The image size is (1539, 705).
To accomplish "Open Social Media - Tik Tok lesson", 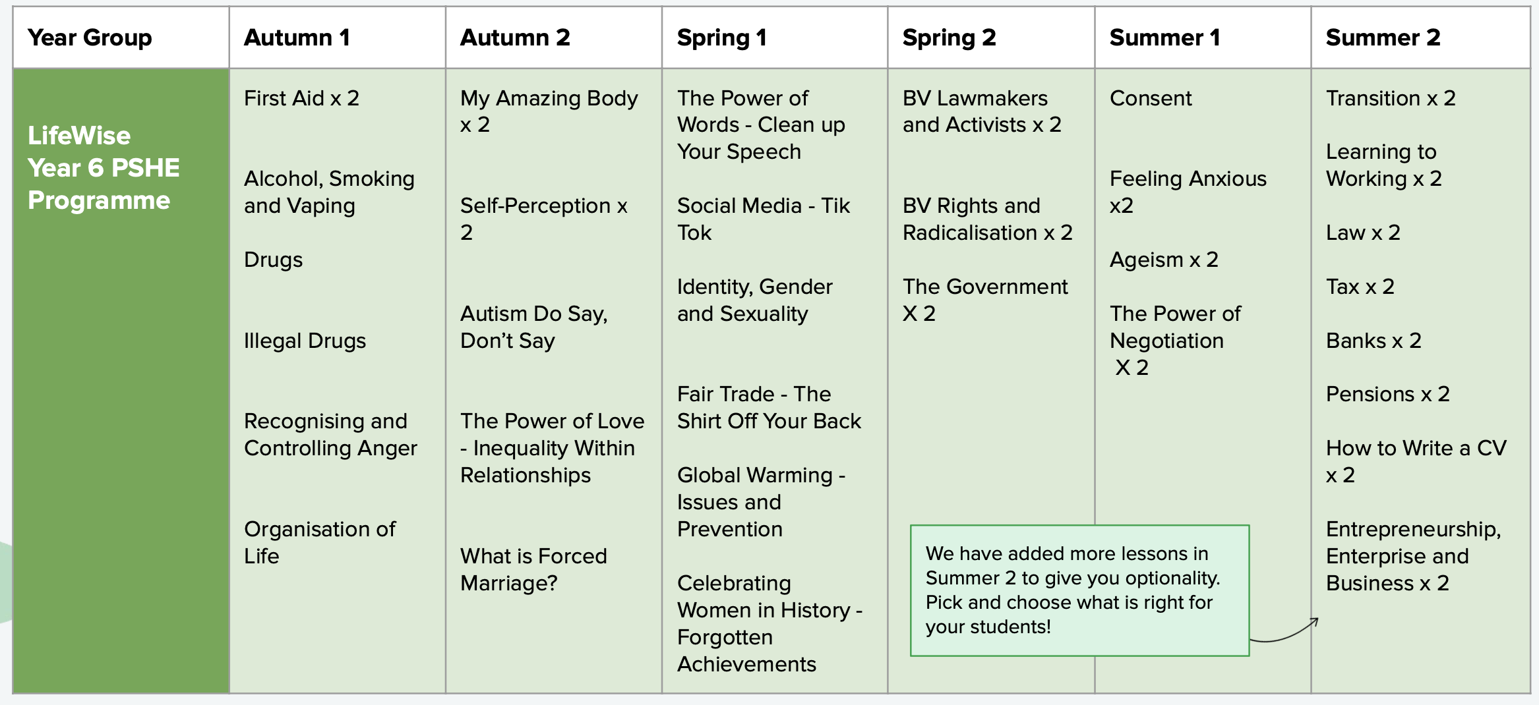I will coord(763,219).
